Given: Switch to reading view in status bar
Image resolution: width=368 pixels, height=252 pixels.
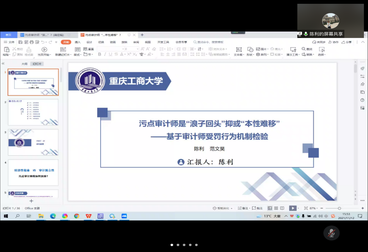Looking at the screenshot, I should pos(282,208).
